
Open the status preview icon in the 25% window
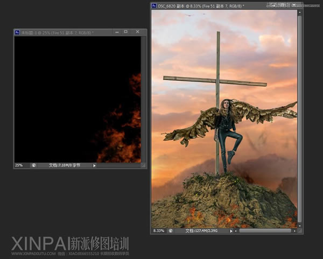[33, 165]
